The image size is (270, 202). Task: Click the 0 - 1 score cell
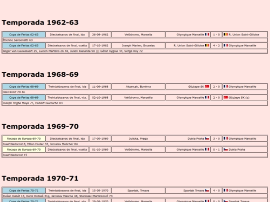216,150
